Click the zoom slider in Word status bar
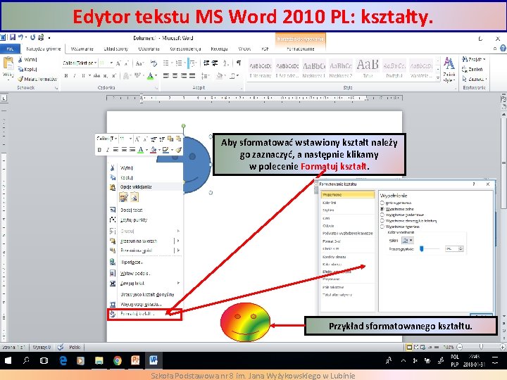The height and width of the screenshot is (380, 507). click(x=481, y=347)
